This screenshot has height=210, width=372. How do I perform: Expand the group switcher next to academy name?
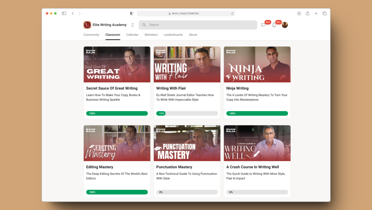click(133, 25)
